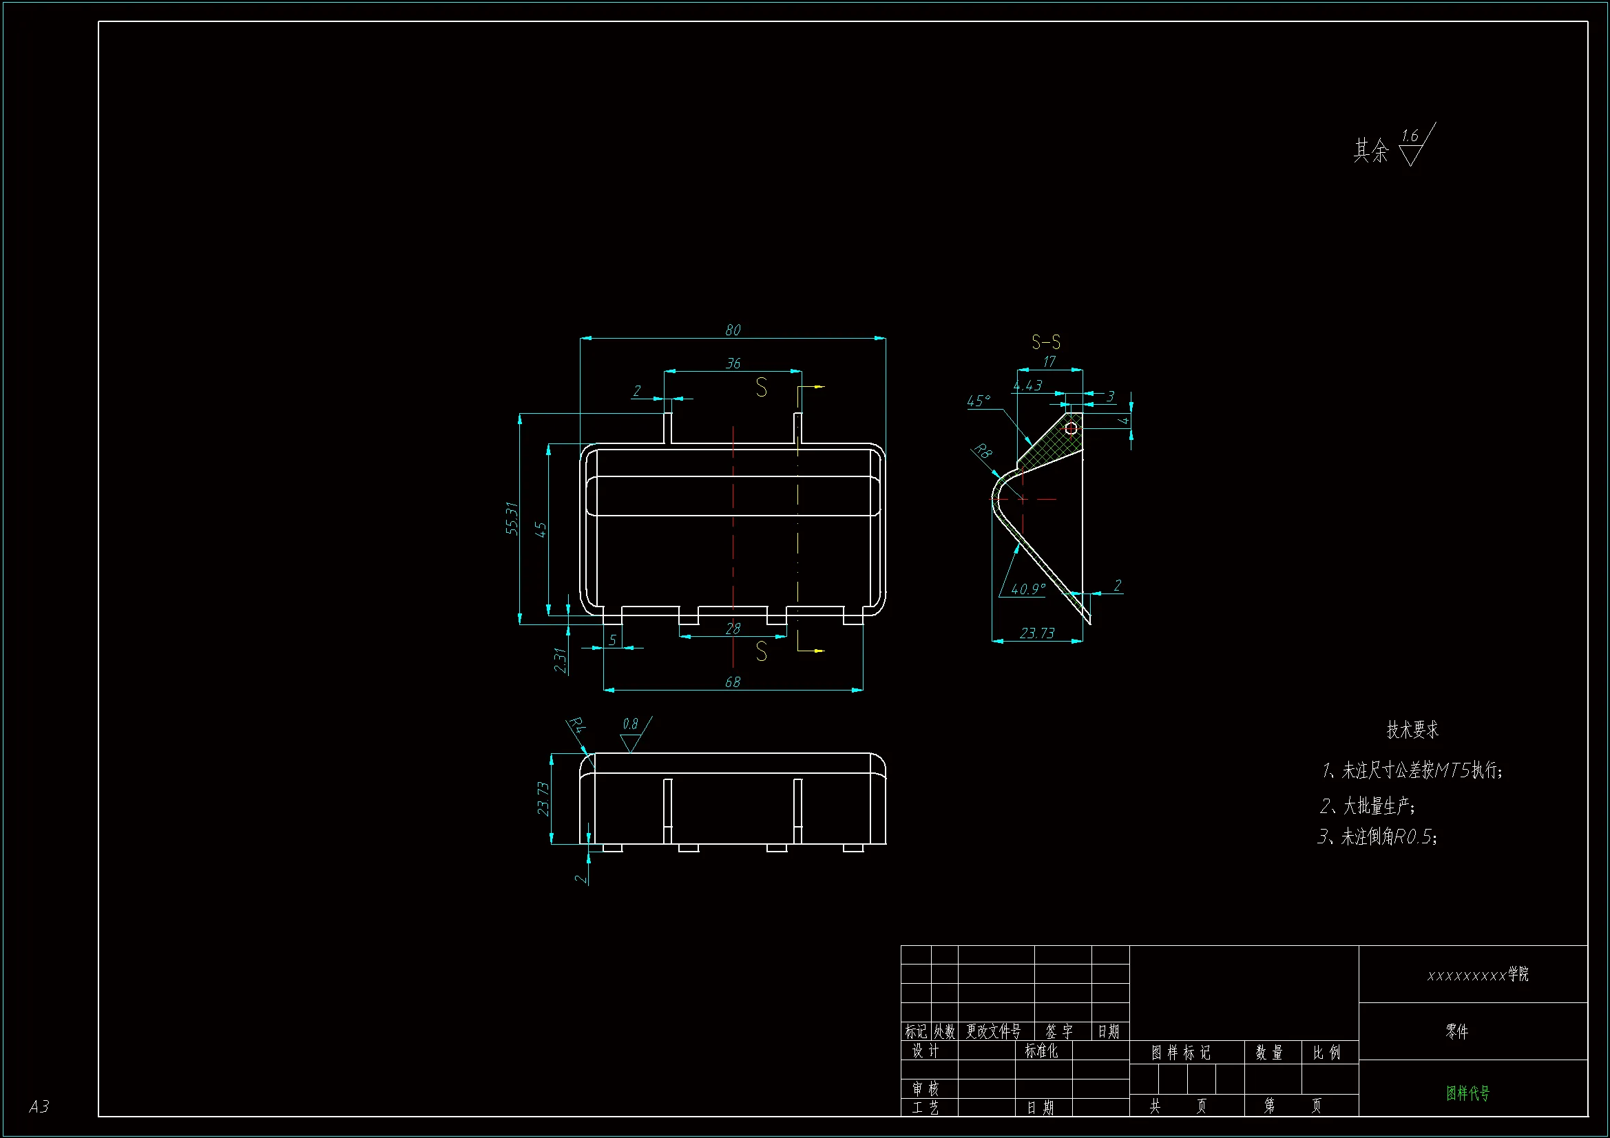Select the 80 width dimension text

(733, 330)
